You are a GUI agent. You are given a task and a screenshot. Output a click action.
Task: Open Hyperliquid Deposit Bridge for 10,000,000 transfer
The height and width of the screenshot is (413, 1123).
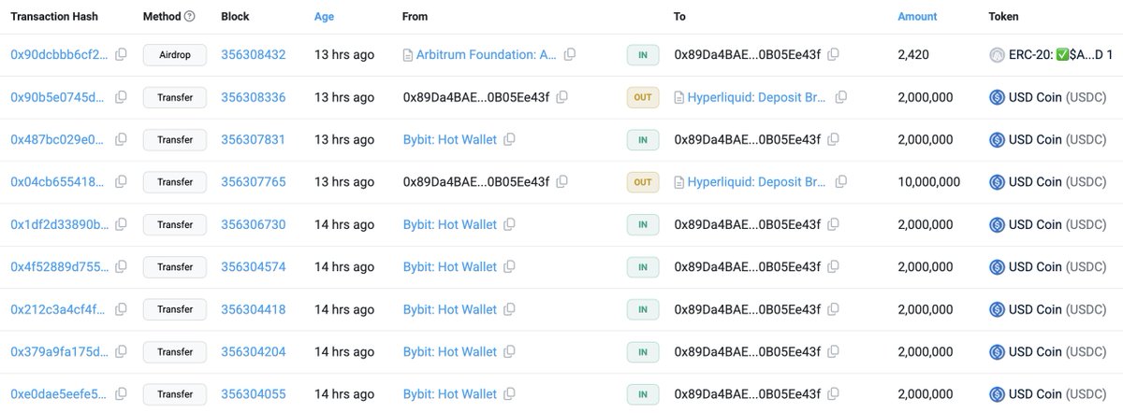[x=757, y=182]
